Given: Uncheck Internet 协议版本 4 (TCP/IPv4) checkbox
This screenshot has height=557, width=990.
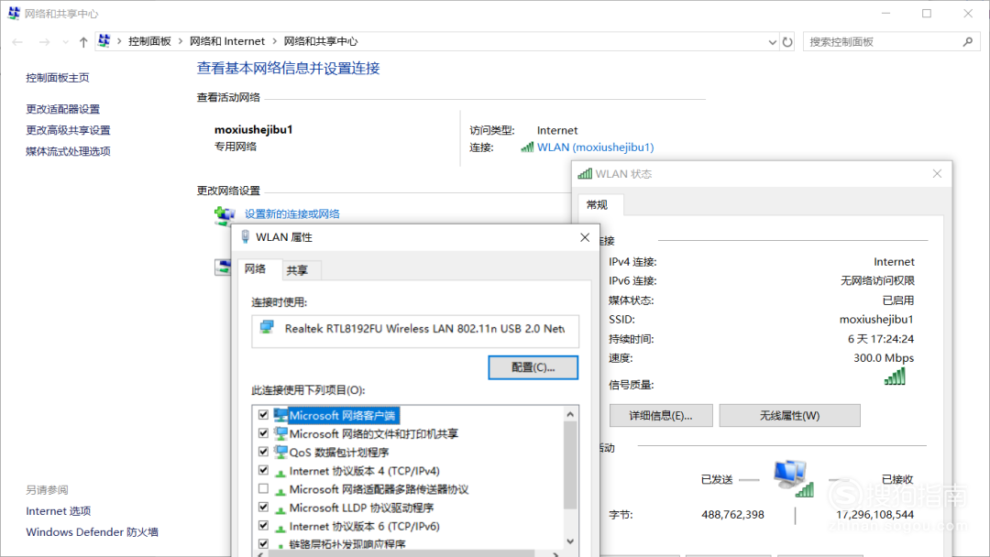Looking at the screenshot, I should [263, 471].
